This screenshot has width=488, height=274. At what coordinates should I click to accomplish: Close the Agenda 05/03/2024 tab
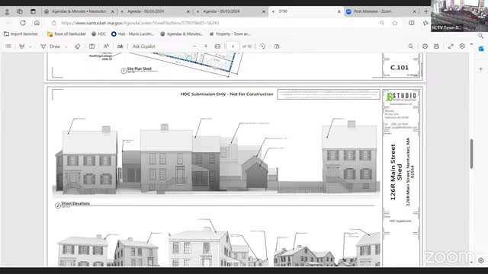click(264, 11)
